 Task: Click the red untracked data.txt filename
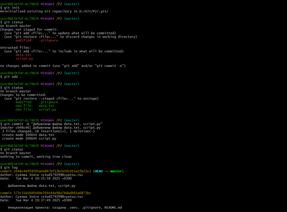click(x=23, y=55)
